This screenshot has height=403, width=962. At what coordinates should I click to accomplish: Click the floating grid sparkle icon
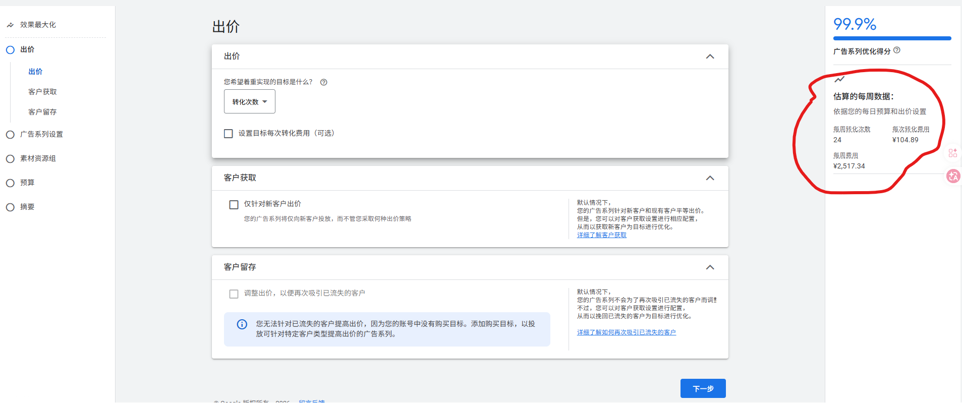[x=952, y=153]
